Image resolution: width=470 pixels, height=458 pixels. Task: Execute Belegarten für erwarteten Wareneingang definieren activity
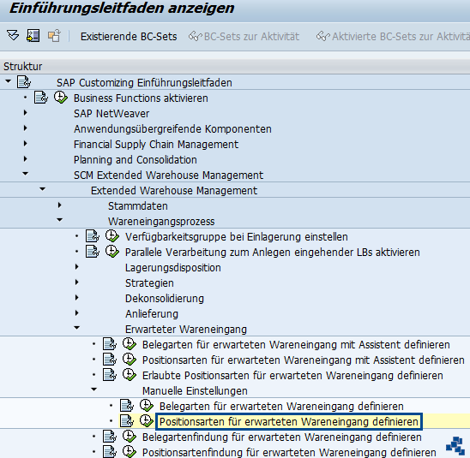tap(147, 406)
